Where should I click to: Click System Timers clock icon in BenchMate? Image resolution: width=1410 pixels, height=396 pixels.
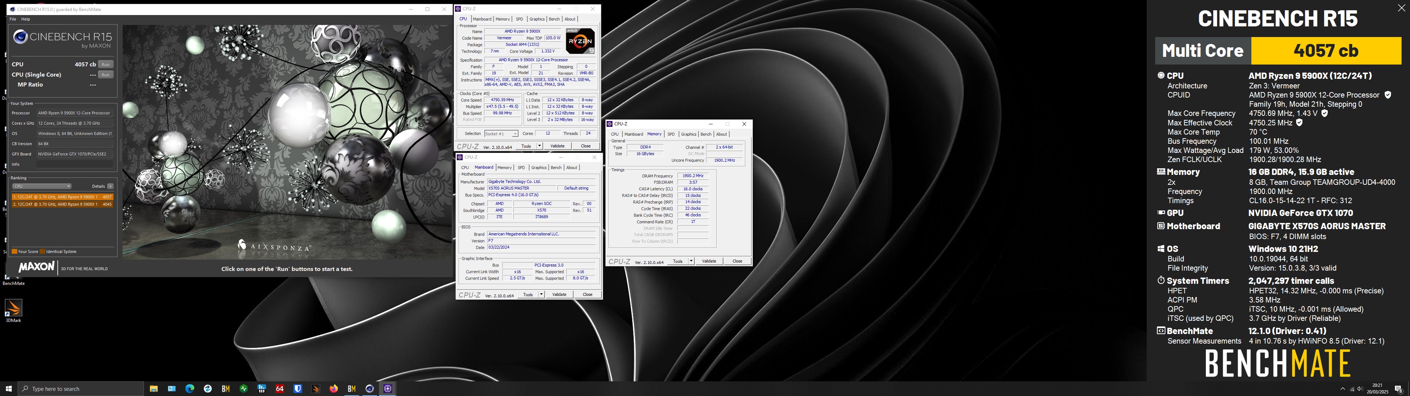(1161, 280)
